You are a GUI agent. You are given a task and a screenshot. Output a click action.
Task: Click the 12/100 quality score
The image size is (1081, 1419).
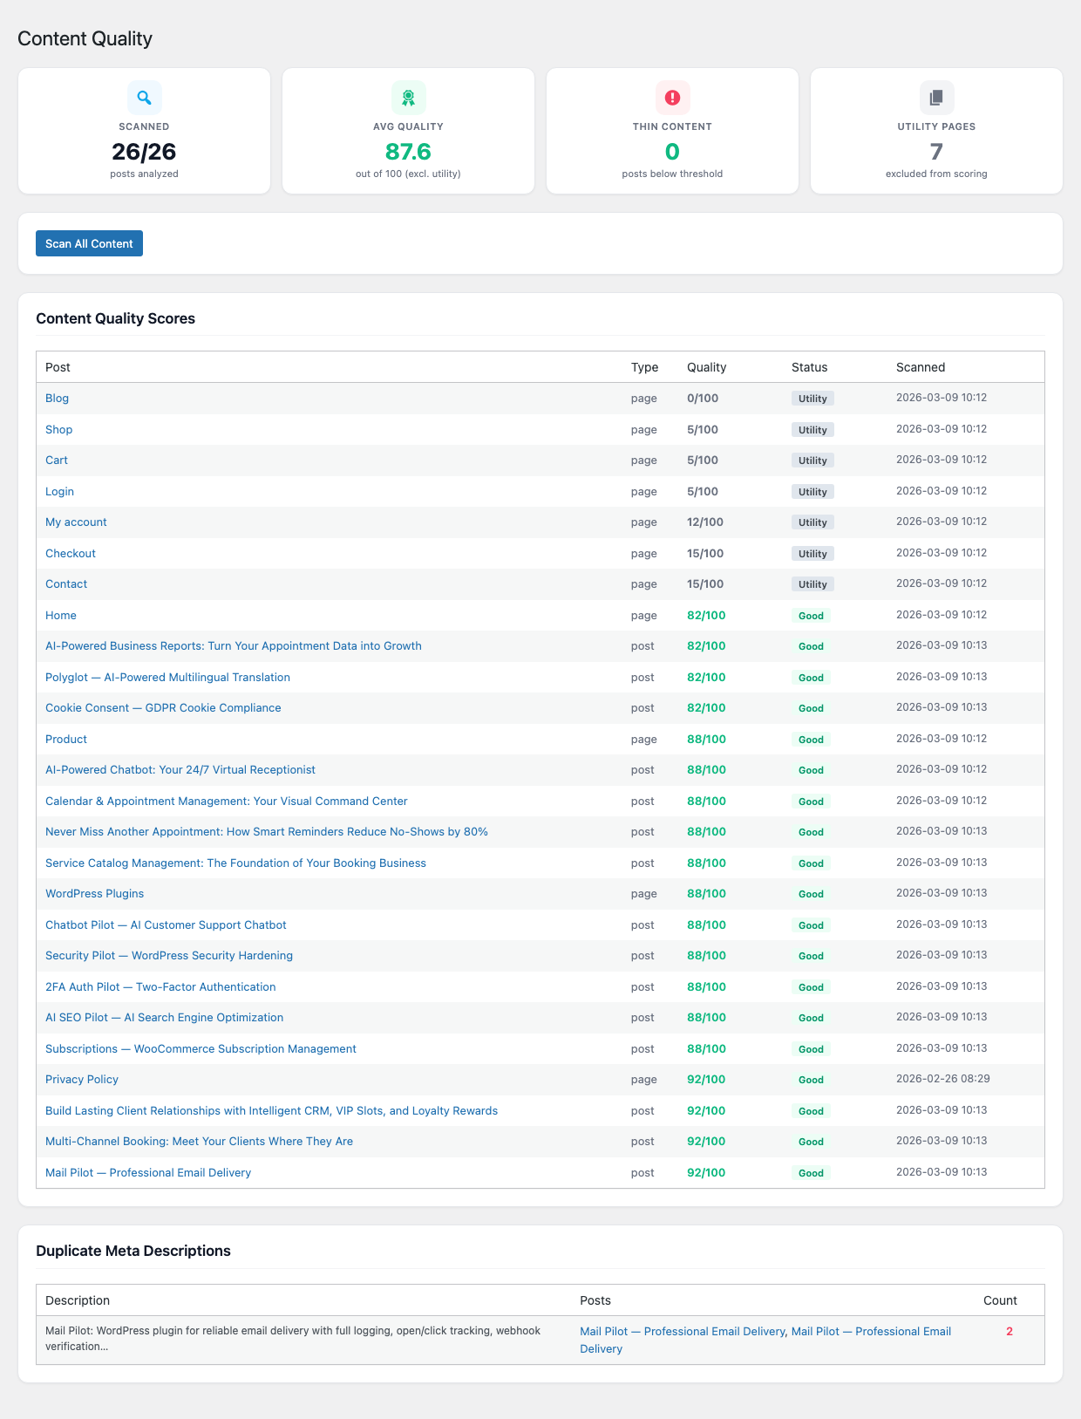point(705,522)
